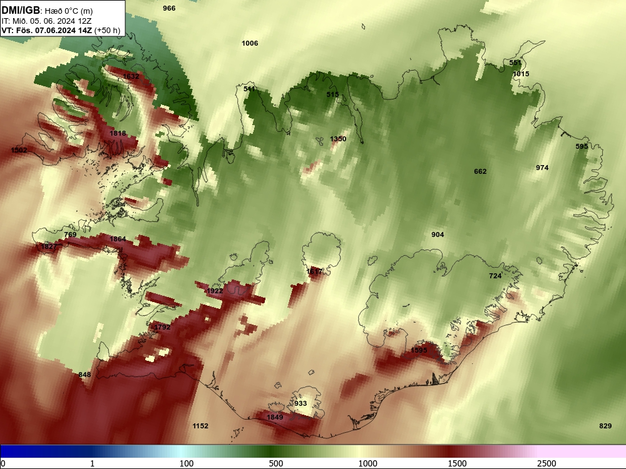The height and width of the screenshot is (469, 626).
Task: Click the 904 value label
Action: tap(438, 234)
